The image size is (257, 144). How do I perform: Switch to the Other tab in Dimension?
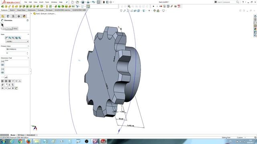(15, 28)
